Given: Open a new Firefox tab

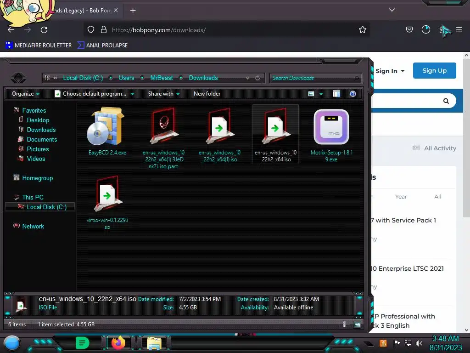Looking at the screenshot, I should click(133, 11).
